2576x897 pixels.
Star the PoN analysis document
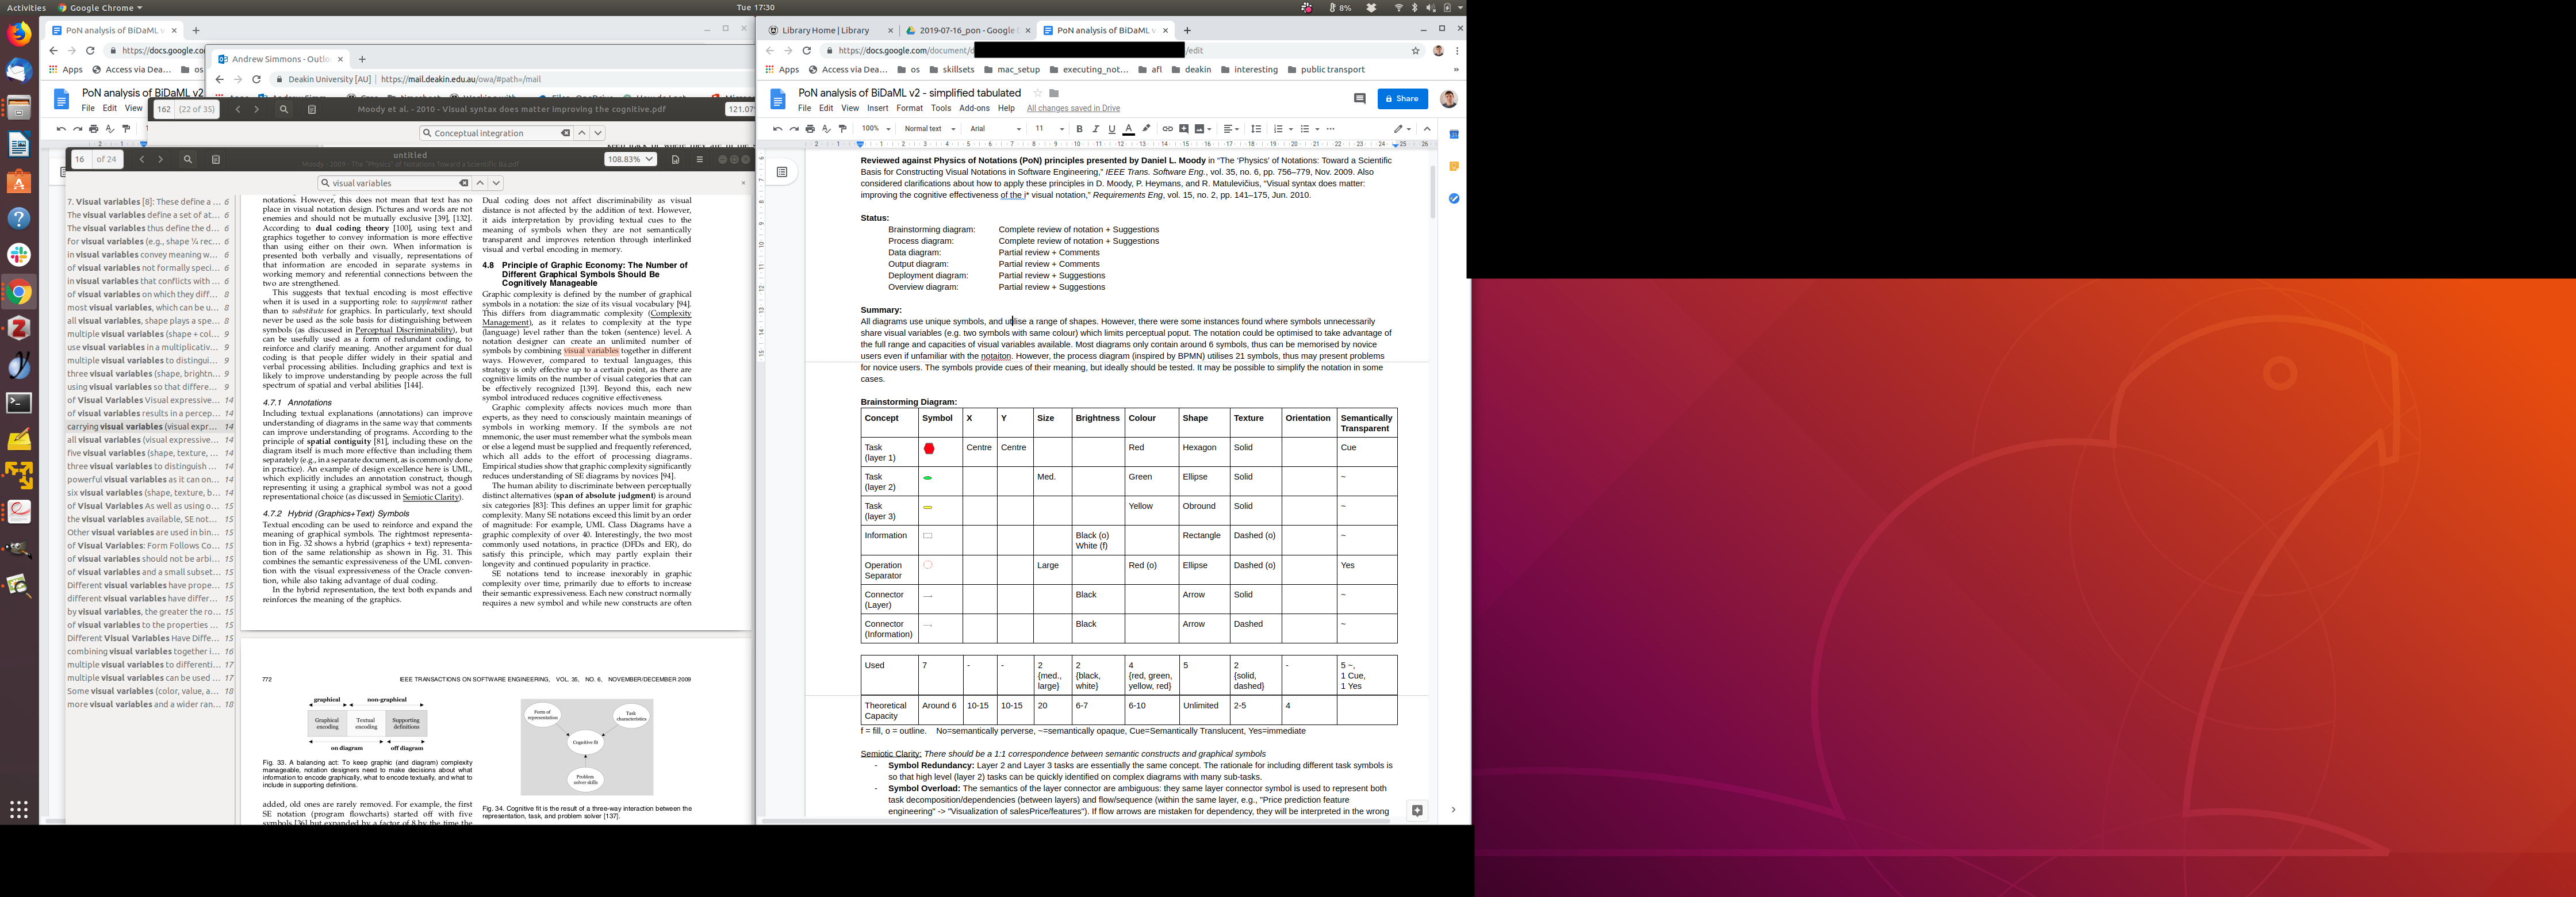click(1037, 93)
